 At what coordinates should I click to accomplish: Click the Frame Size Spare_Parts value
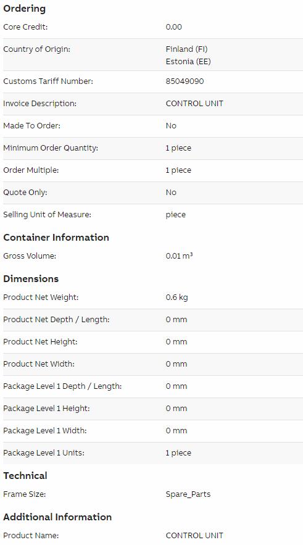tap(188, 494)
